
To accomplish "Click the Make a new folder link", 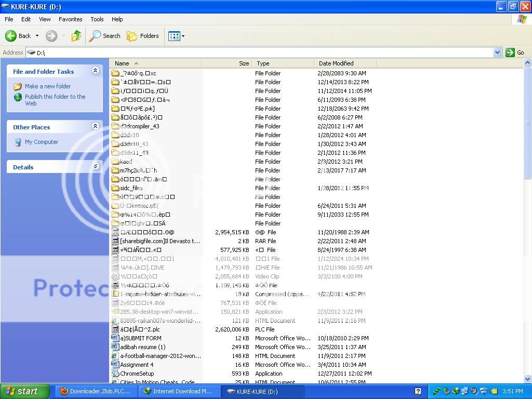I will tap(47, 86).
